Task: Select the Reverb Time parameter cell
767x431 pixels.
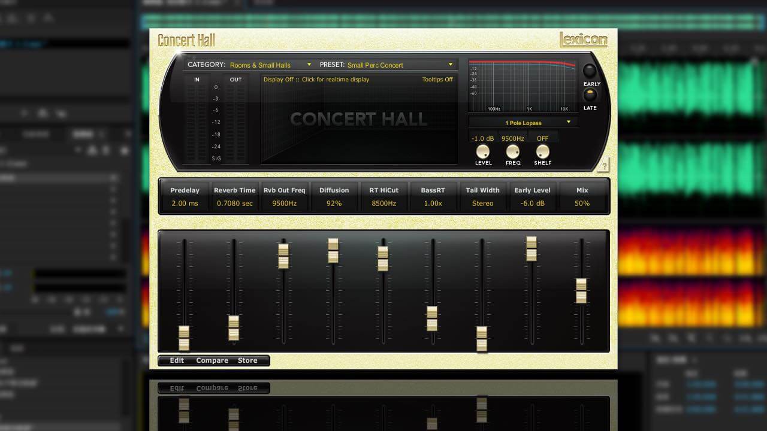Action: pyautogui.click(x=235, y=196)
